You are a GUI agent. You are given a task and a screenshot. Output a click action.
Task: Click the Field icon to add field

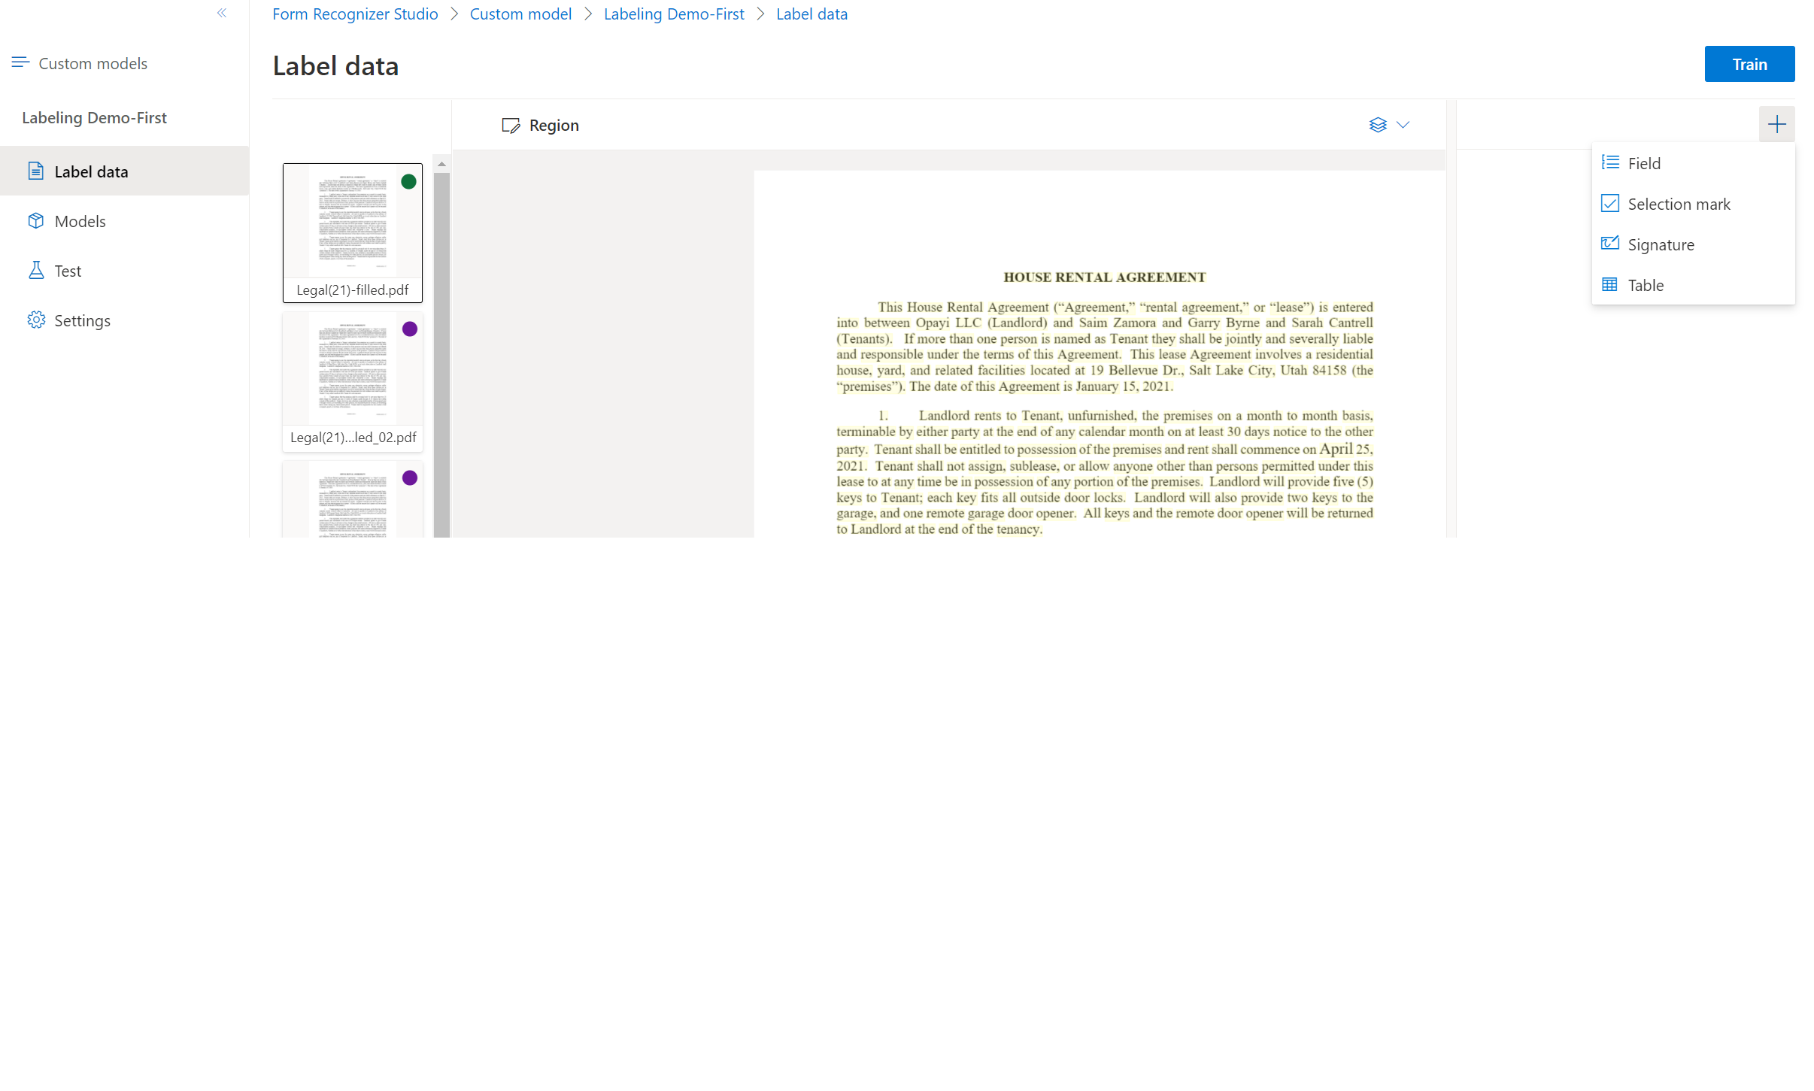pyautogui.click(x=1611, y=162)
